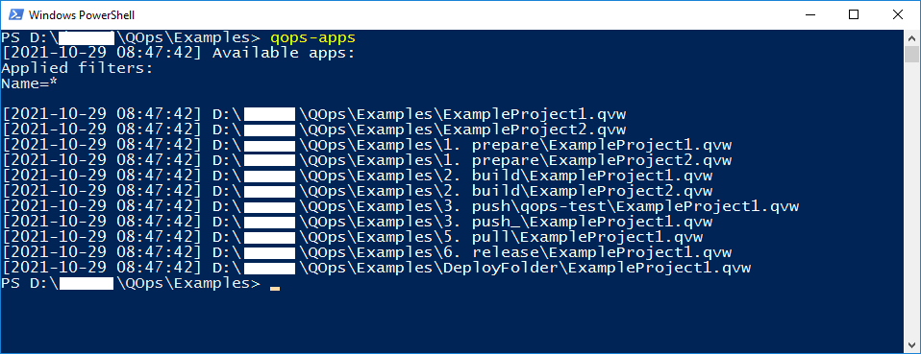Click the '5. pull\ExampleProject1.qvw' line
Viewport: 921px width, 354px height.
click(x=353, y=237)
